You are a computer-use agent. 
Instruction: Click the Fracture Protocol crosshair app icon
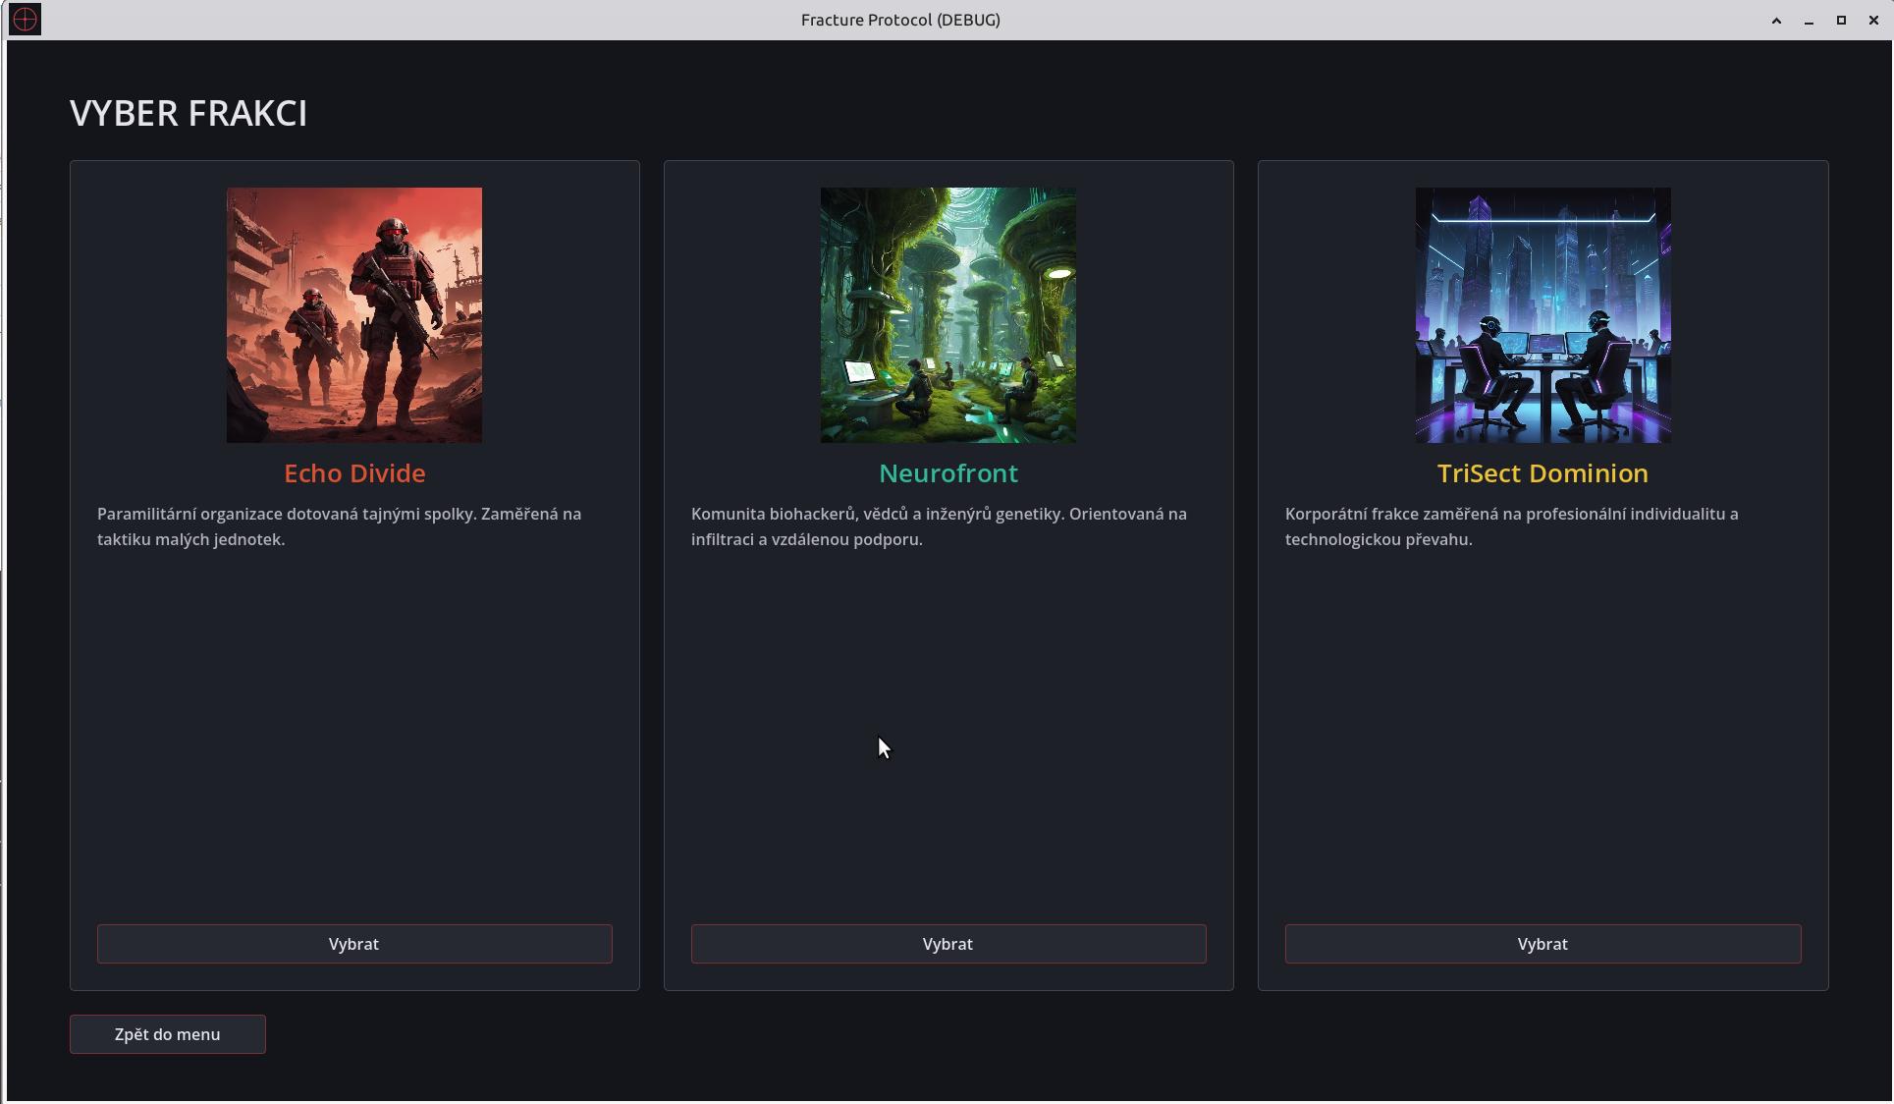click(26, 20)
